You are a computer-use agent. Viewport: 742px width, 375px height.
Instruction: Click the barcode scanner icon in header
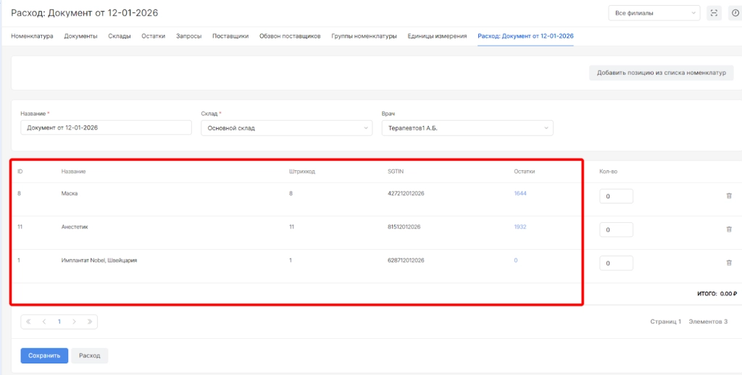714,13
